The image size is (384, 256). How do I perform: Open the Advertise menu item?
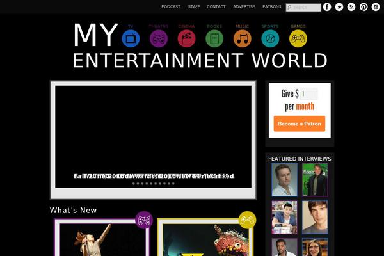pyautogui.click(x=244, y=7)
